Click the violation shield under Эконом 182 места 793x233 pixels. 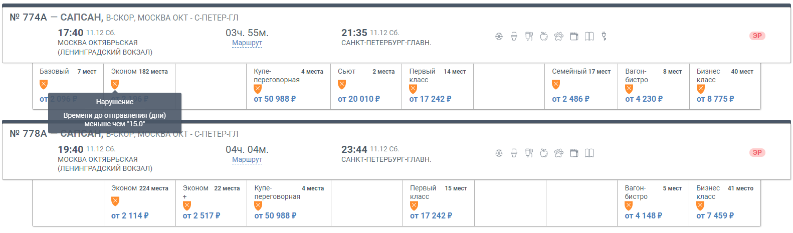115,84
